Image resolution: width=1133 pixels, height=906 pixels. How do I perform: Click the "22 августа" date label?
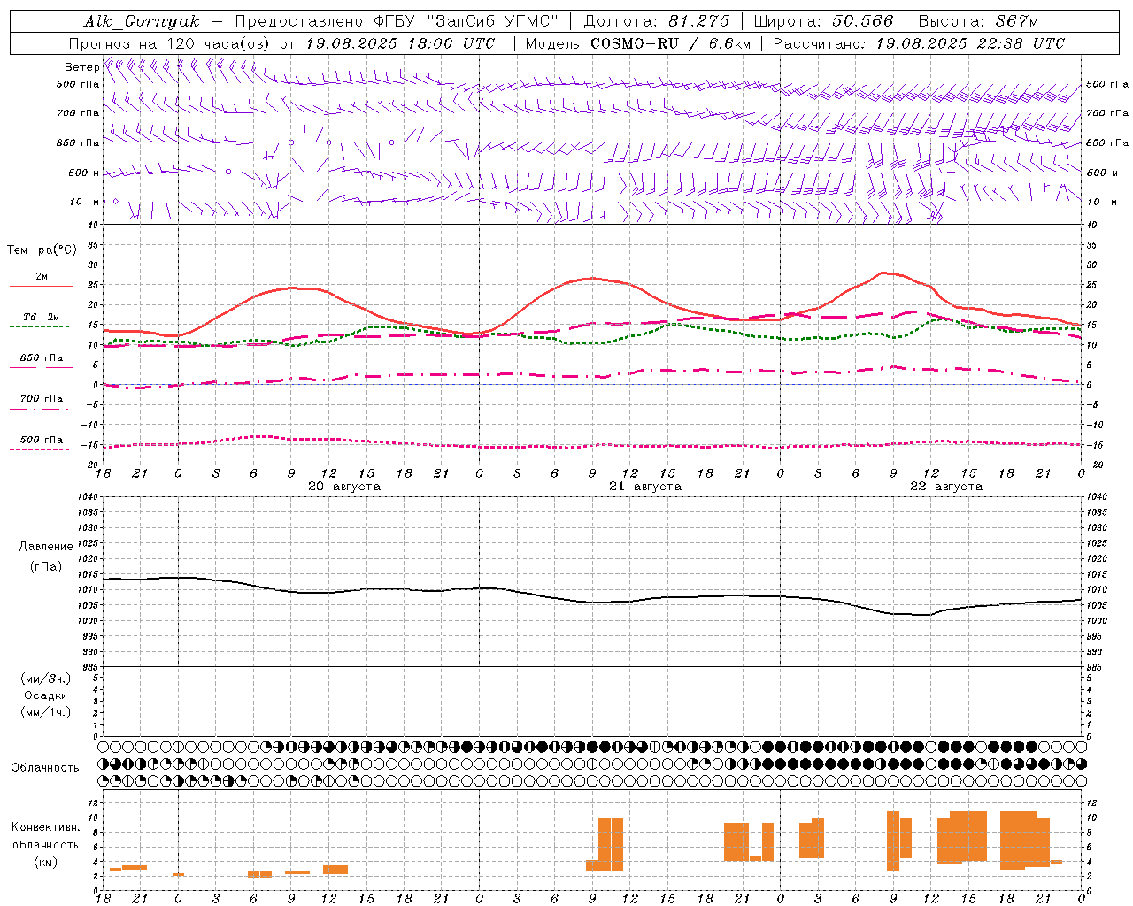click(946, 487)
